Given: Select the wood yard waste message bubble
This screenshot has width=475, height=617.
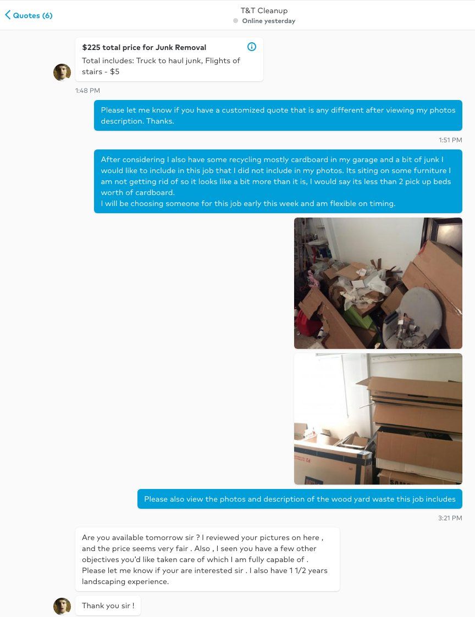Looking at the screenshot, I should [x=300, y=499].
